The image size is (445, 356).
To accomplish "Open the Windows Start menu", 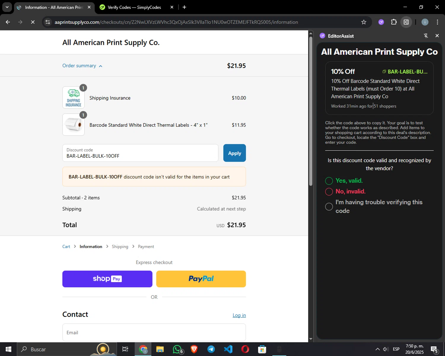I will point(8,349).
